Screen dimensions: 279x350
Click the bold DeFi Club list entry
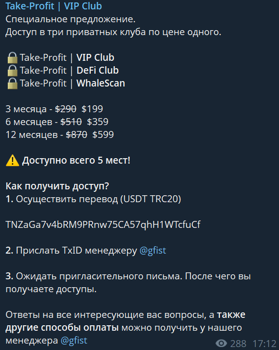[x=98, y=70]
